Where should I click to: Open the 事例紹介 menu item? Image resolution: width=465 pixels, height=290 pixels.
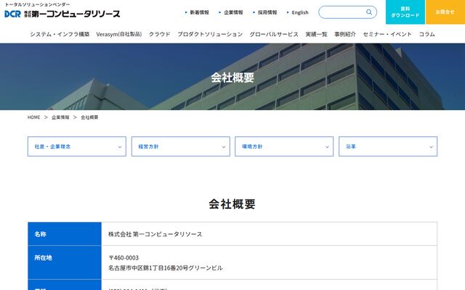point(345,34)
